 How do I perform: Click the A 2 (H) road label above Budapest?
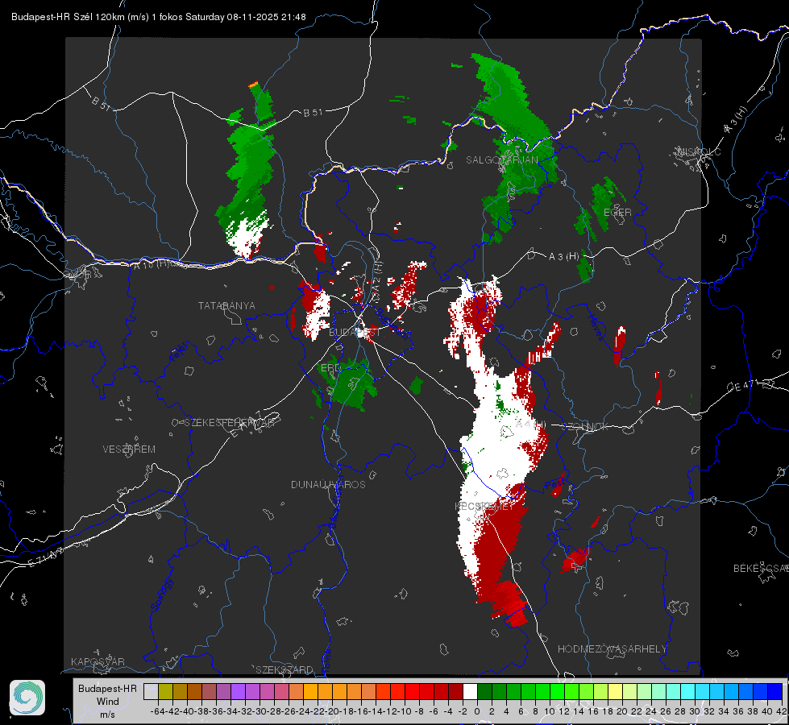click(x=377, y=275)
